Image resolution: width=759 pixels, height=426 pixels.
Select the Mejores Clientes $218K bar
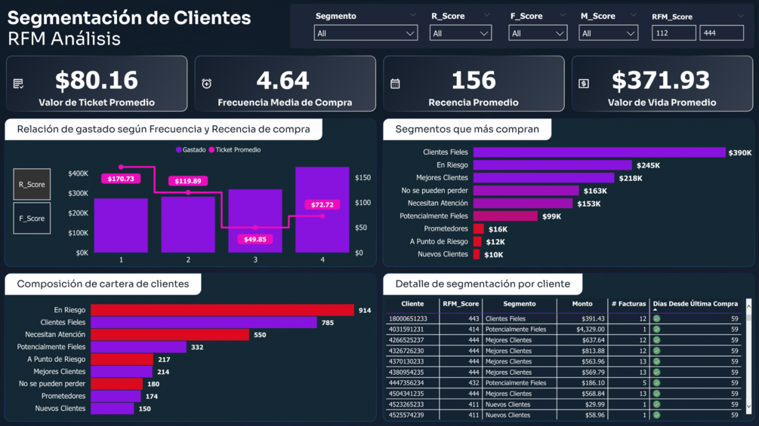pyautogui.click(x=544, y=178)
